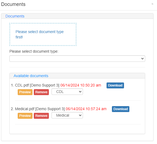157x144 pixels.
Task: Click the 'Please select document type:' label
Action: coord(34,51)
